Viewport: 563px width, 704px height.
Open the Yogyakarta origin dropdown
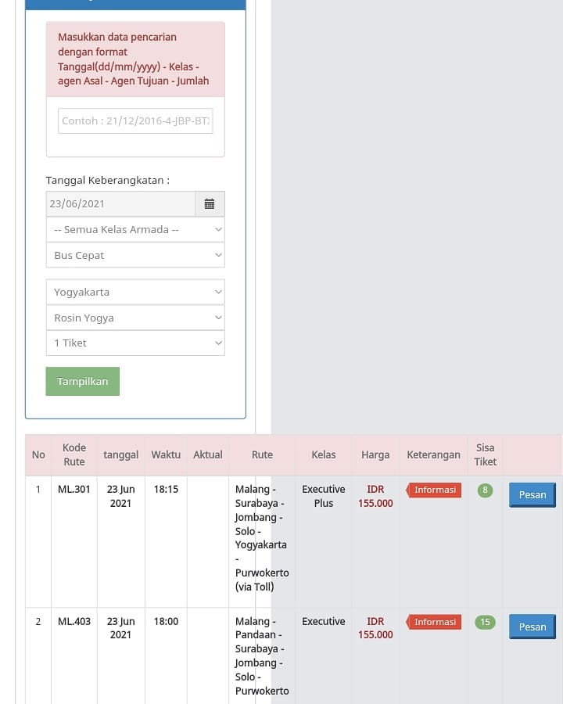135,293
